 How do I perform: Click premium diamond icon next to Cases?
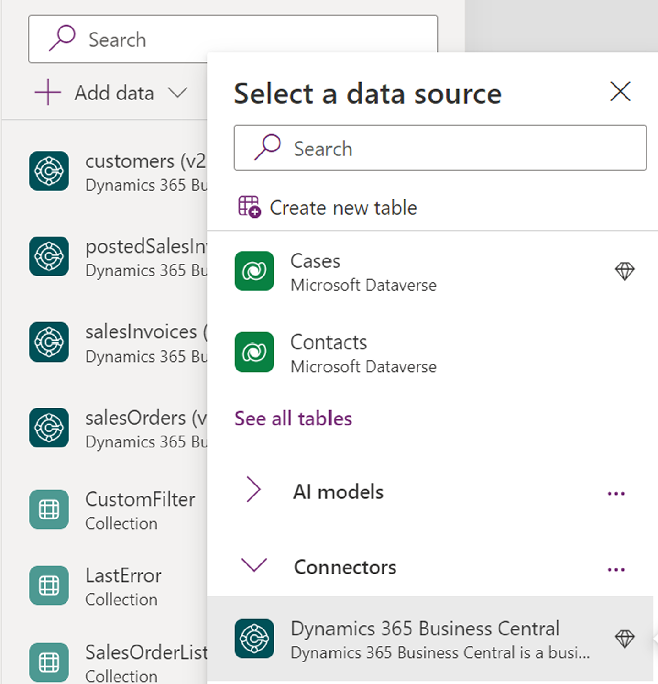click(x=624, y=271)
